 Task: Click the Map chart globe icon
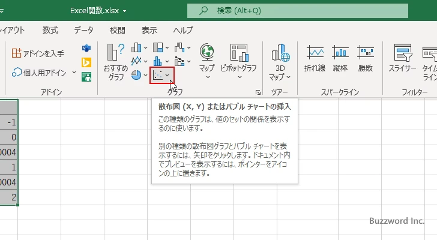point(206,53)
